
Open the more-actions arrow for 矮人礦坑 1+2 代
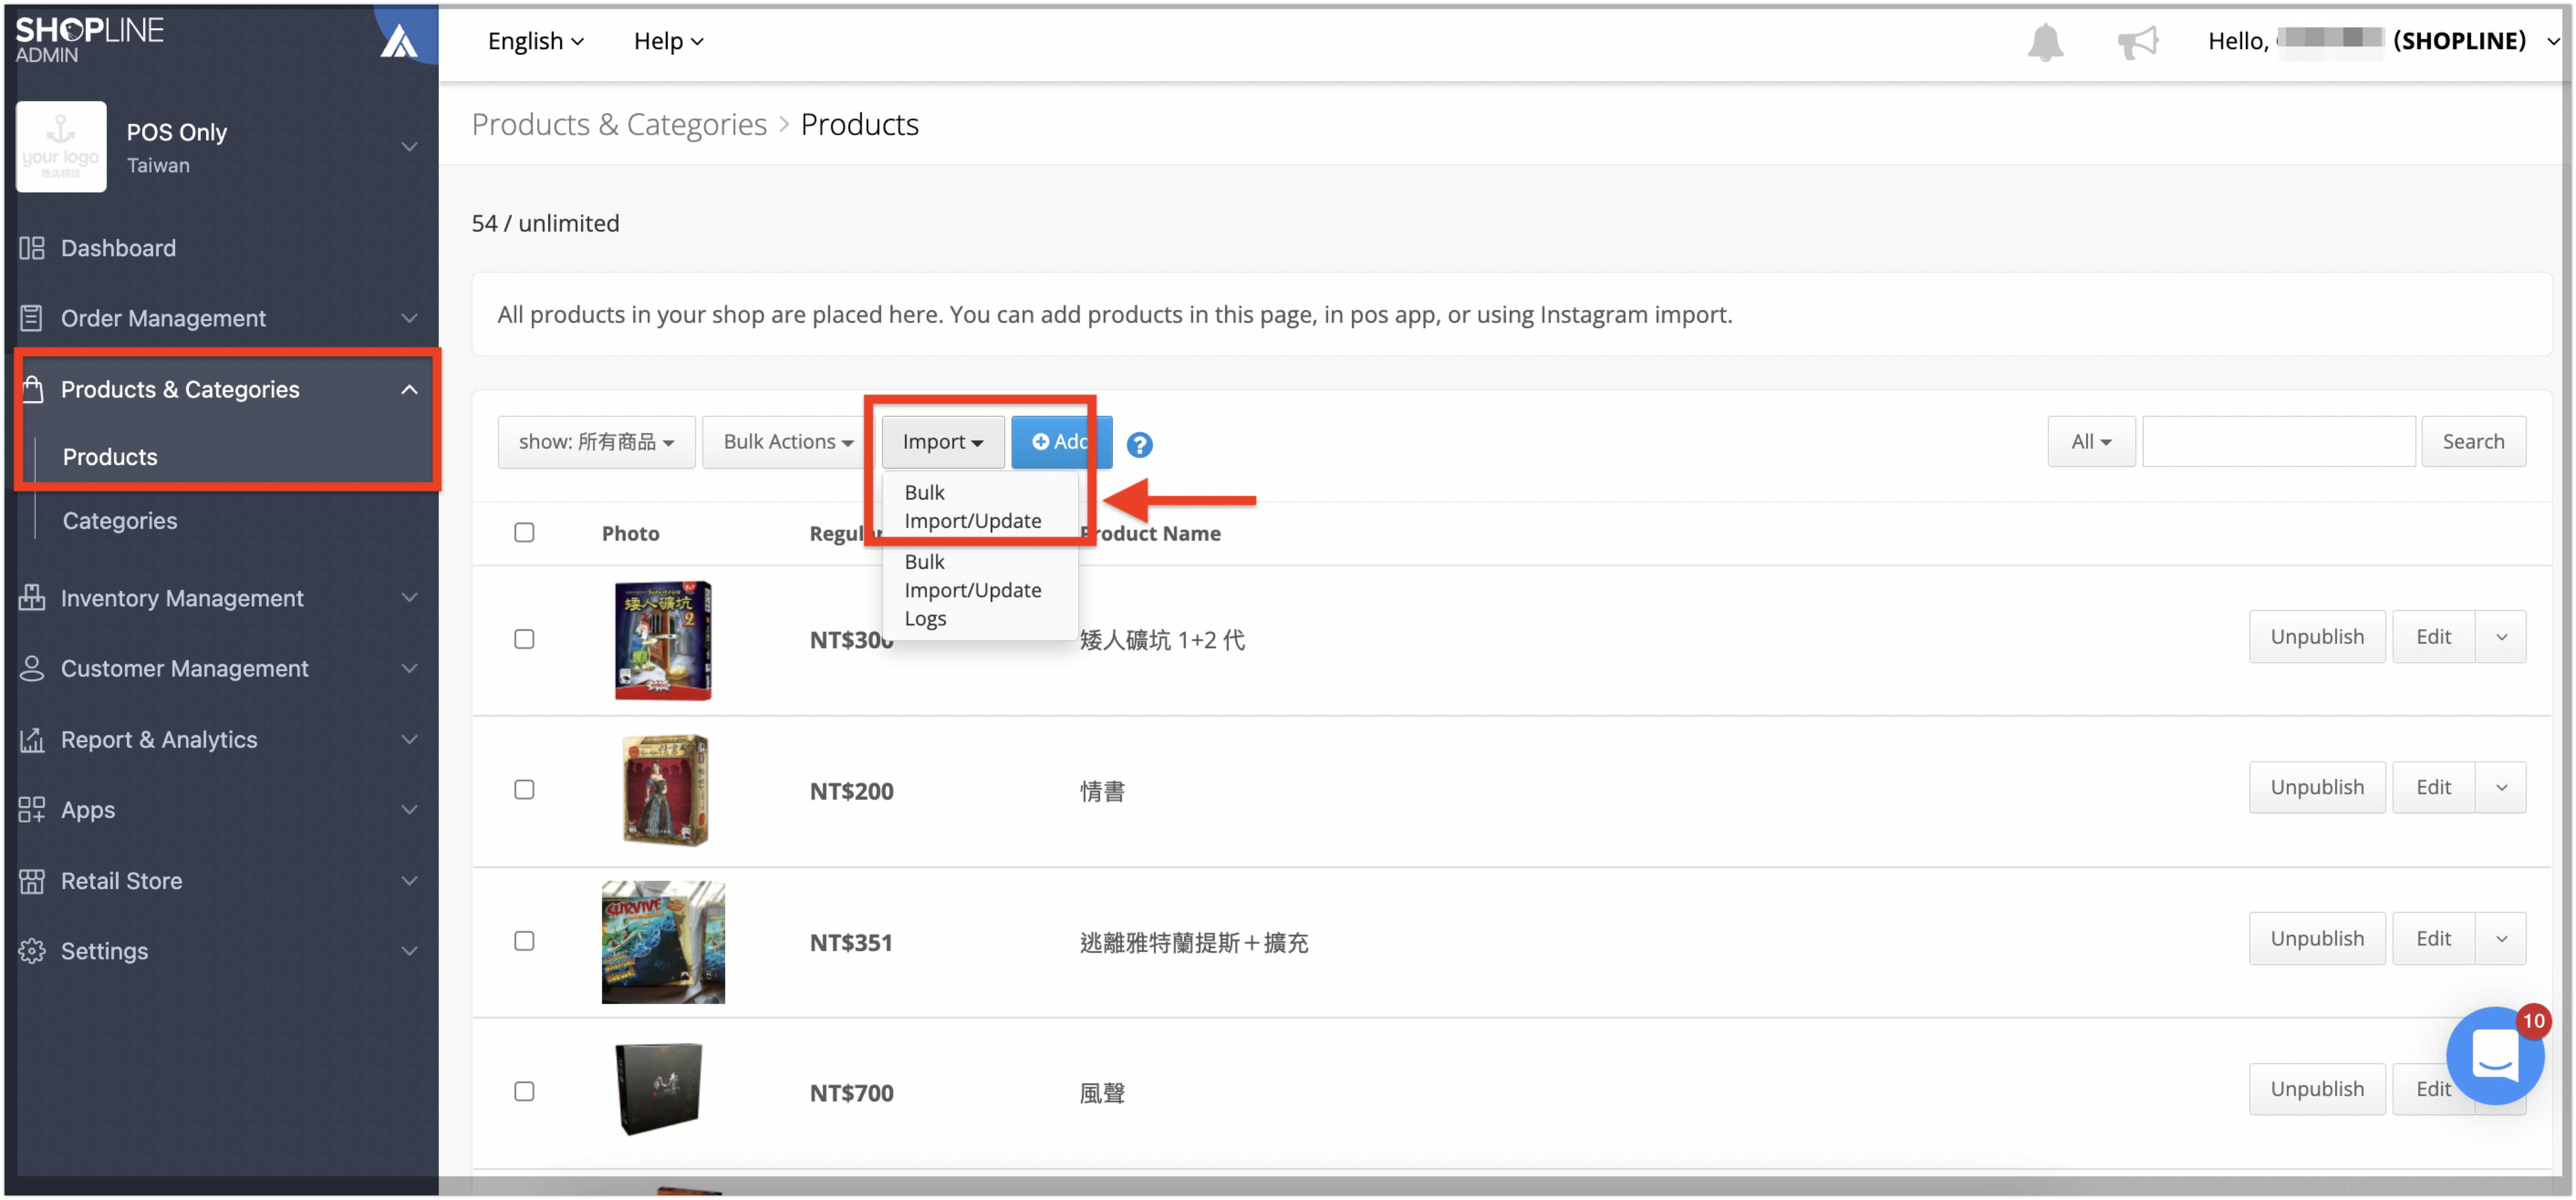point(2501,637)
